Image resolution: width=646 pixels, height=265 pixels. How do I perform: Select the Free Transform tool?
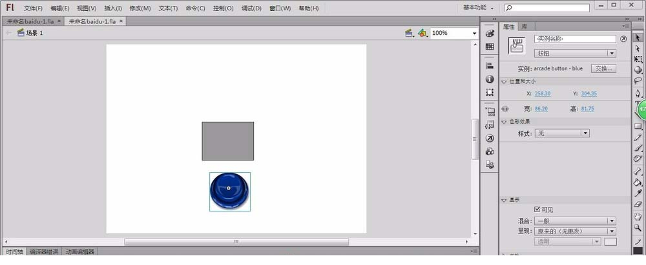point(638,59)
